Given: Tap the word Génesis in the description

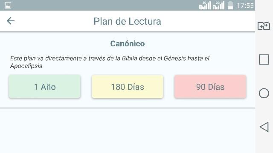Looking at the screenshot, I should (x=175, y=59).
